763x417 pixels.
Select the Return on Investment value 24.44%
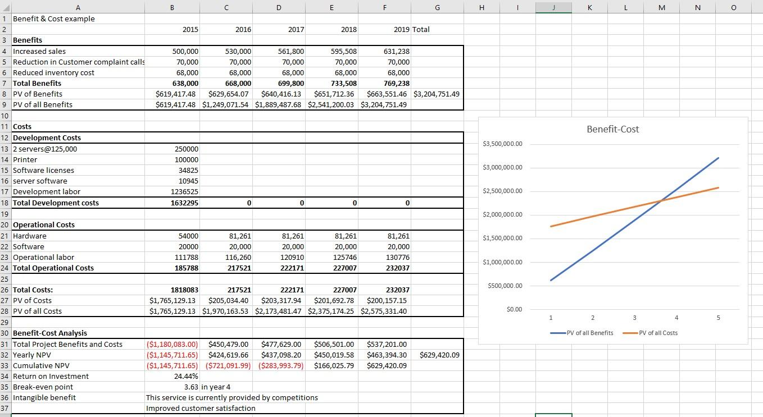pyautogui.click(x=172, y=376)
